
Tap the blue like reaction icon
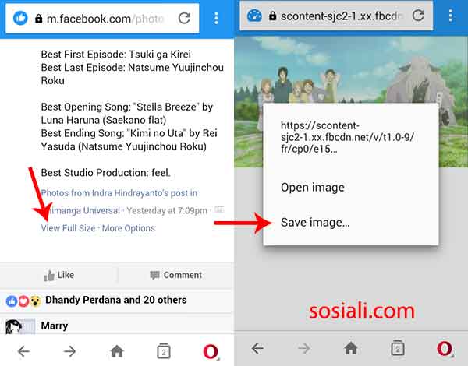pos(12,301)
